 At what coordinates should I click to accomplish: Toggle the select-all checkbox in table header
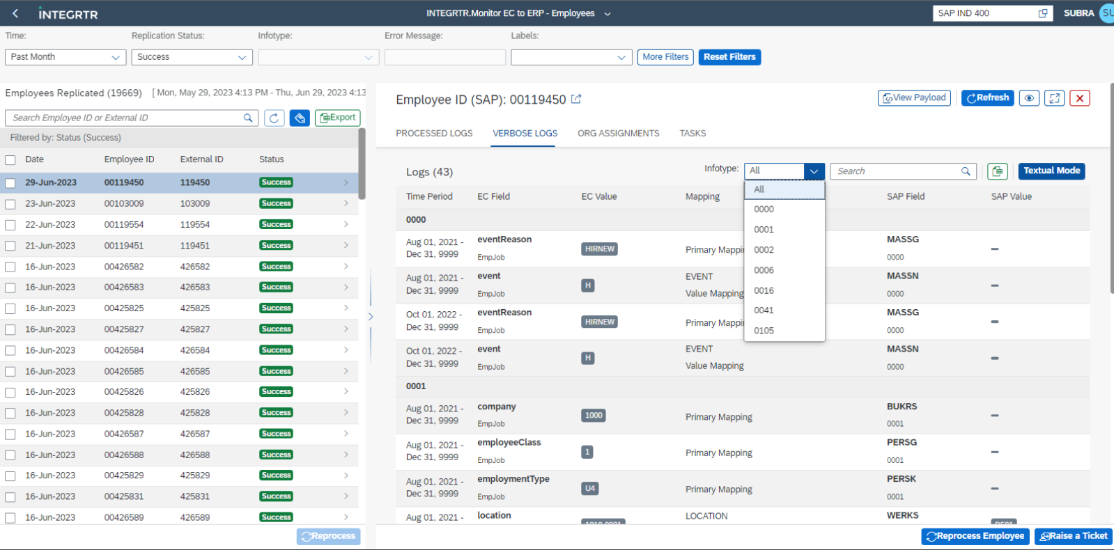10,160
